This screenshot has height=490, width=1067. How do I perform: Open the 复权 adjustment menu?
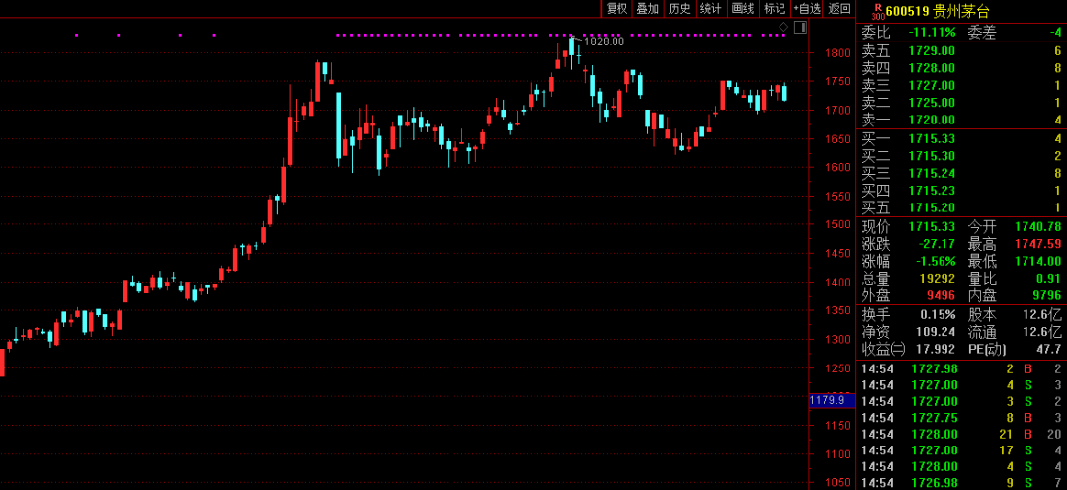tap(616, 9)
